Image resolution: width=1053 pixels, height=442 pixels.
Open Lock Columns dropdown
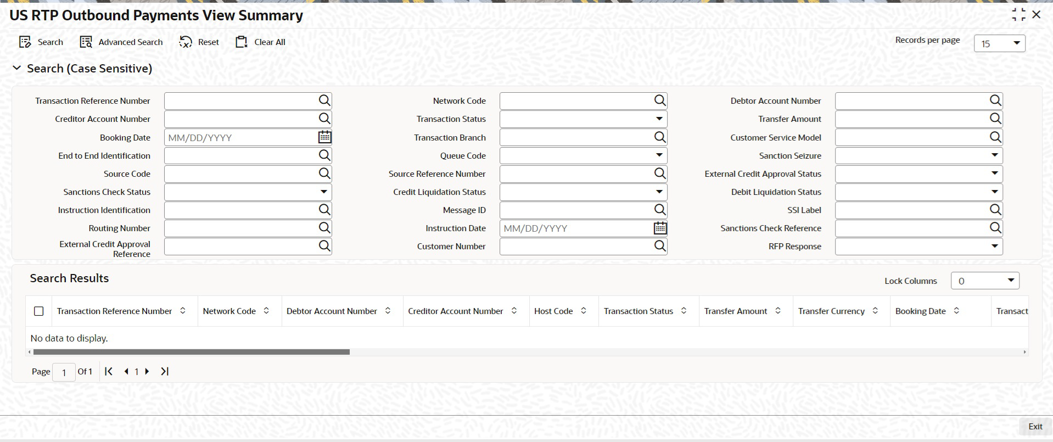[985, 281]
